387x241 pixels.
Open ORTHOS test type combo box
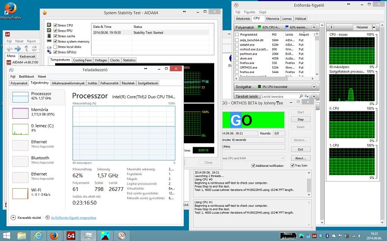(254, 158)
